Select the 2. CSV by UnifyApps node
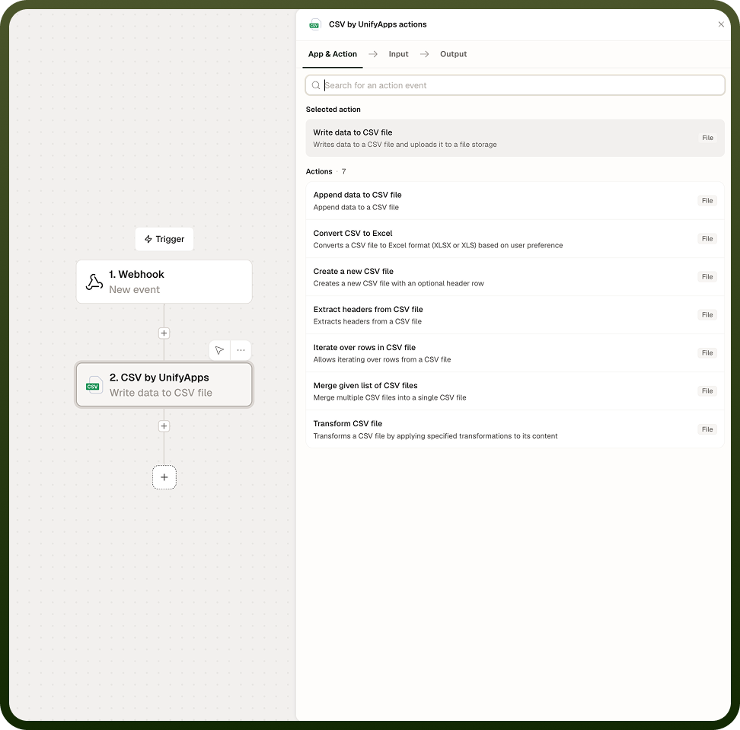740x730 pixels. coord(164,384)
